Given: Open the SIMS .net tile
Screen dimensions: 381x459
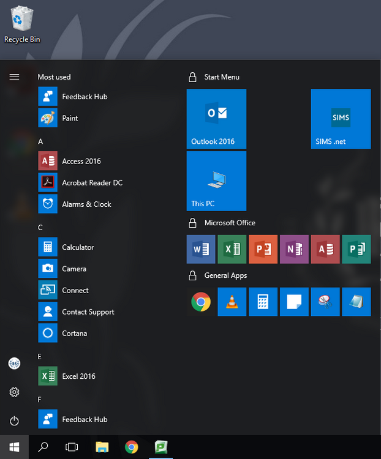Looking at the screenshot, I should click(x=341, y=119).
